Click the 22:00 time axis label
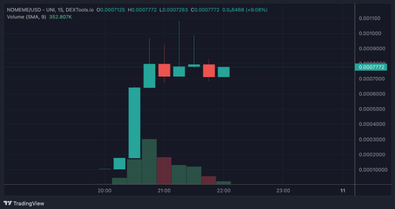Image resolution: width=395 pixels, height=209 pixels. [224, 191]
